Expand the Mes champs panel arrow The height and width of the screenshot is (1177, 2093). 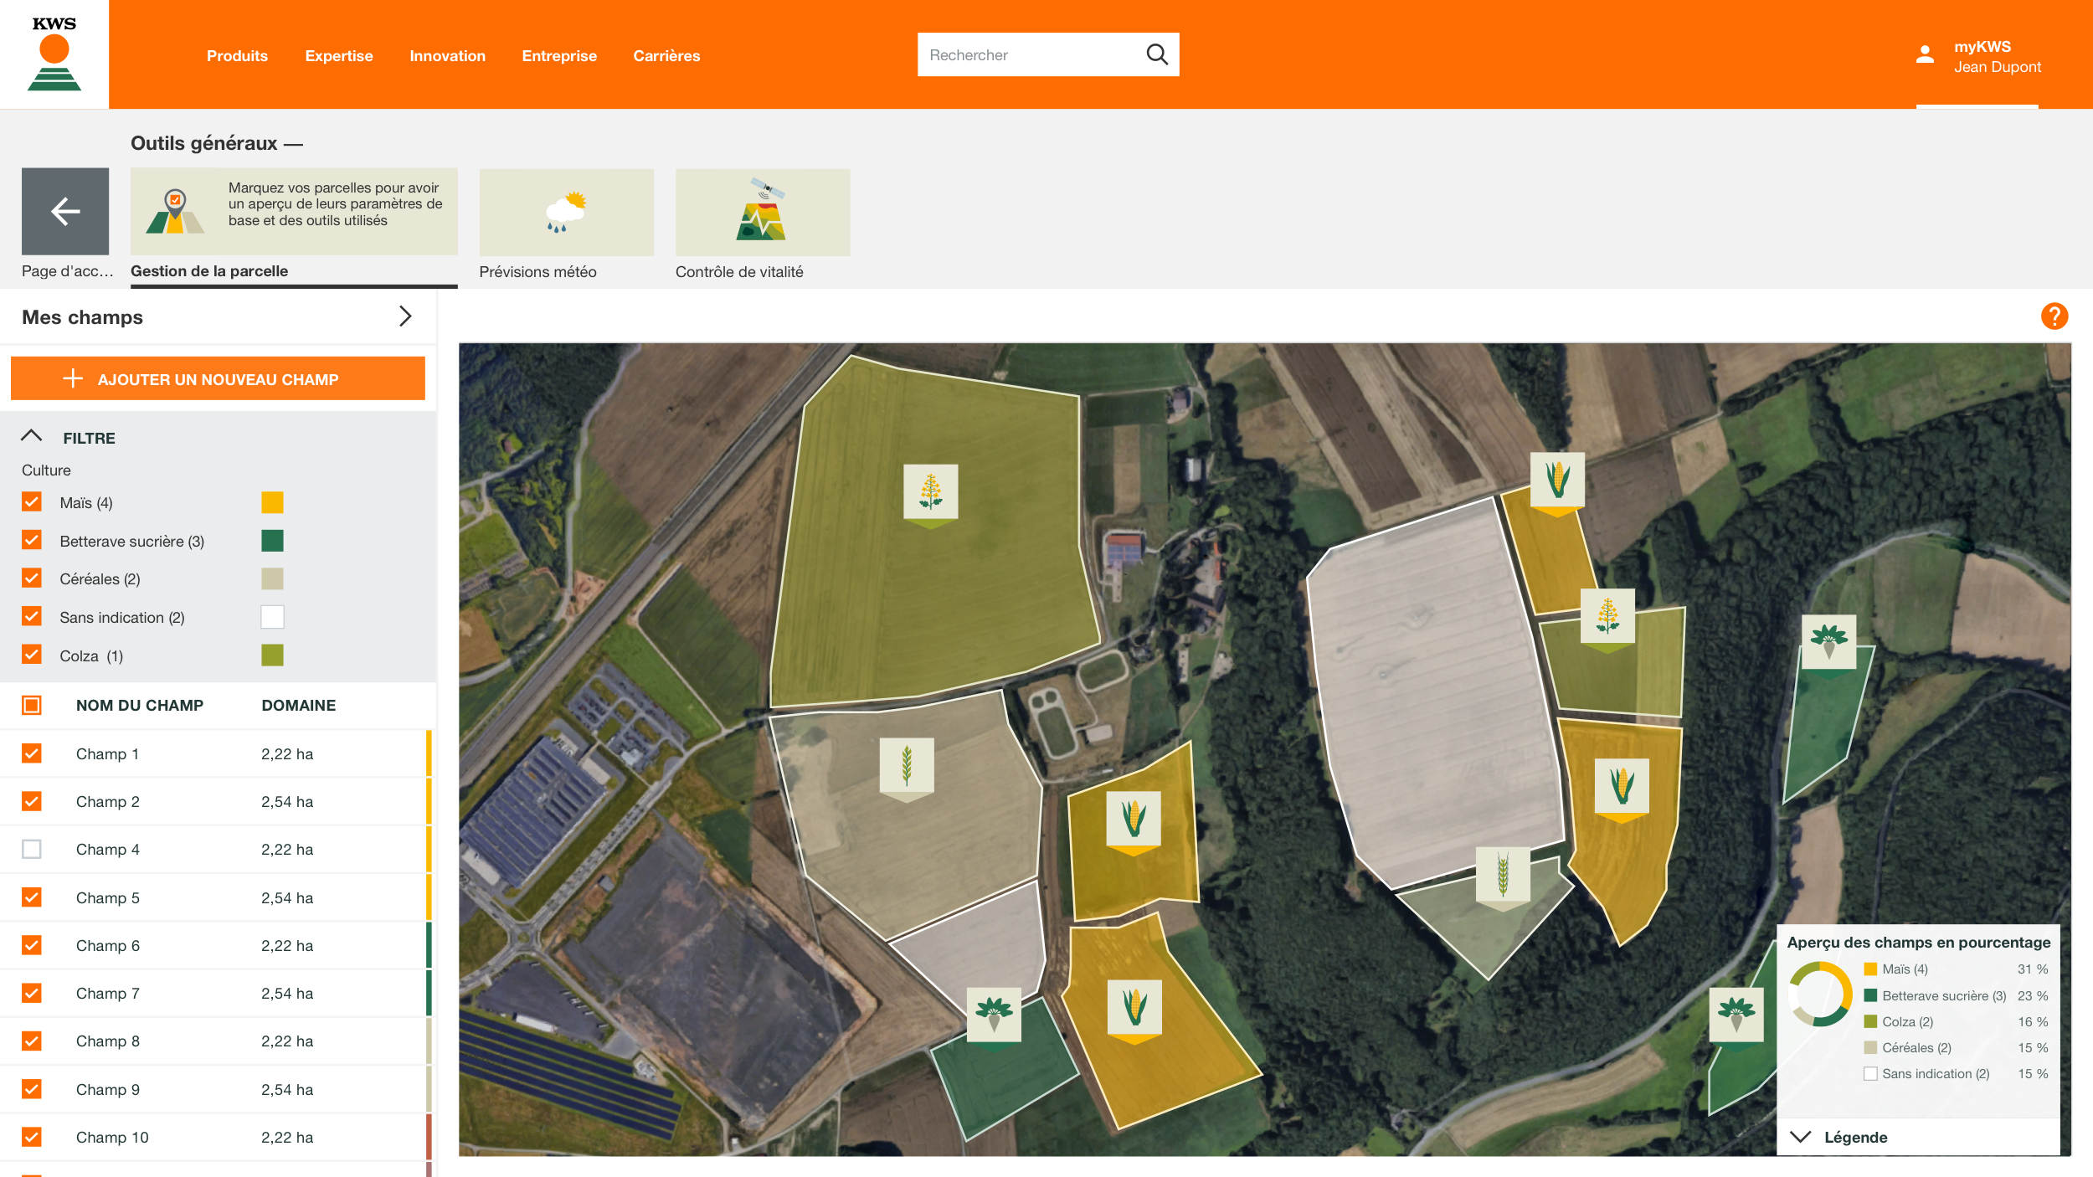pyautogui.click(x=405, y=317)
